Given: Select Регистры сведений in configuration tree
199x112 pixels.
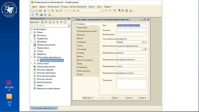Looking at the screenshot, I should coord(45,70).
